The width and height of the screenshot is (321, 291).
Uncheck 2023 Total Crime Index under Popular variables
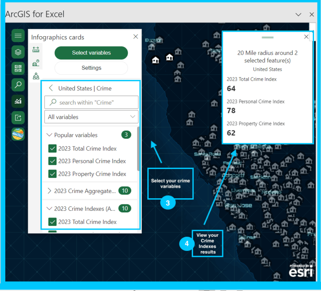point(52,149)
